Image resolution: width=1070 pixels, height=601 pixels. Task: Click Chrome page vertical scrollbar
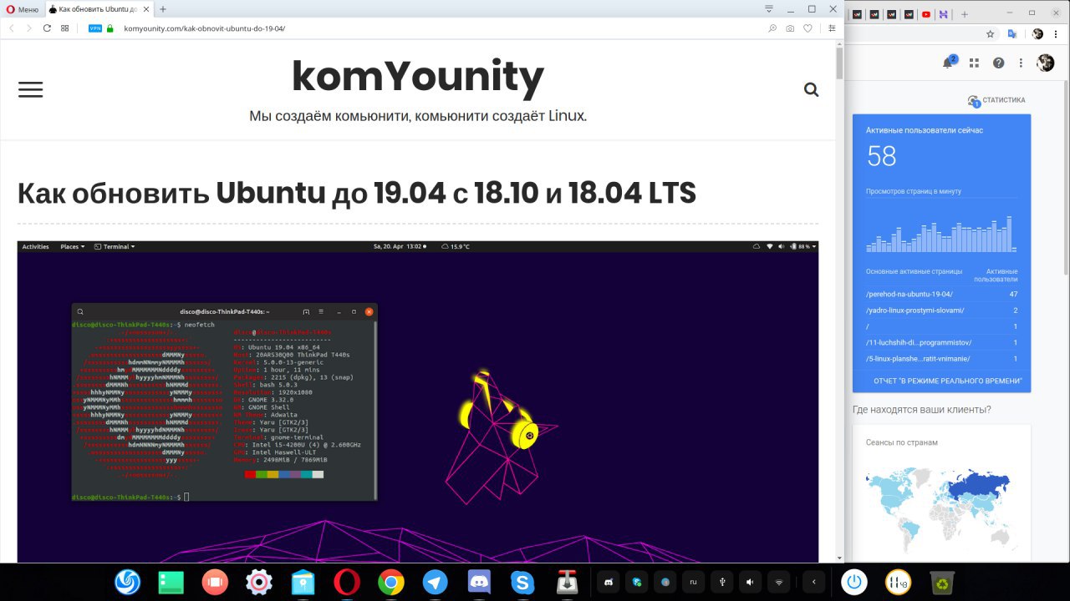(1066, 179)
